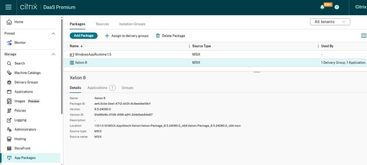Open Monitor in sidebar

tap(20, 43)
